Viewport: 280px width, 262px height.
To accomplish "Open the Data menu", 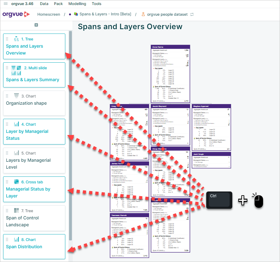I will (44, 4).
